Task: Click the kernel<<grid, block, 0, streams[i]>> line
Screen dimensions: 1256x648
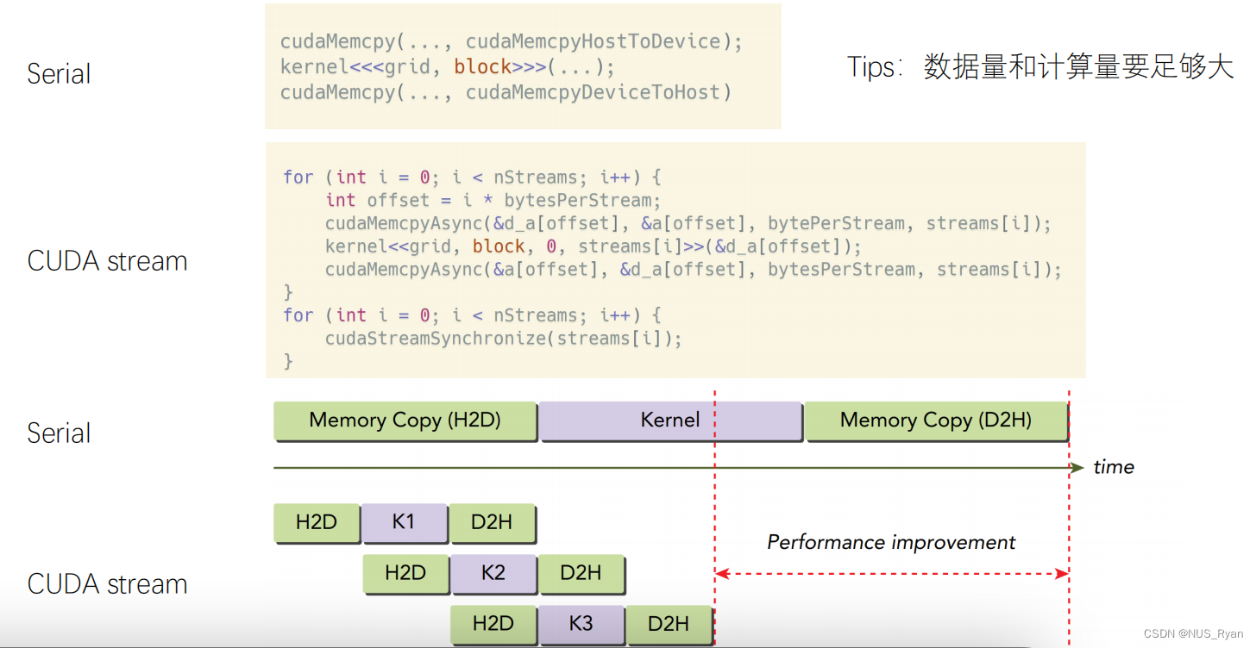Action: [593, 246]
